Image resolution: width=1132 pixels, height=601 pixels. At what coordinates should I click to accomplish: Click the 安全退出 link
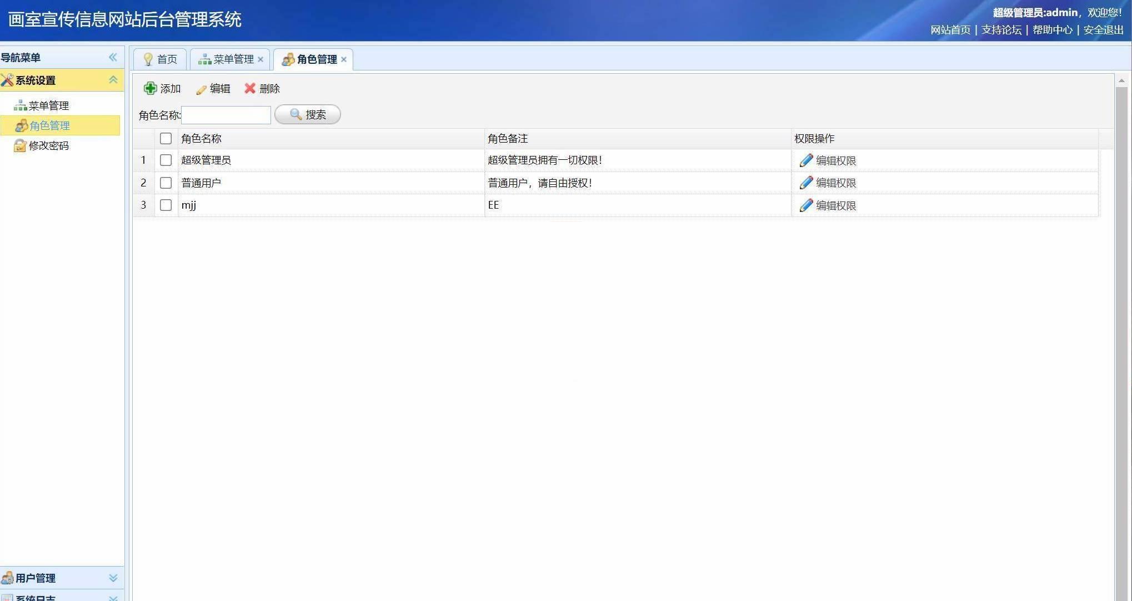(x=1103, y=30)
